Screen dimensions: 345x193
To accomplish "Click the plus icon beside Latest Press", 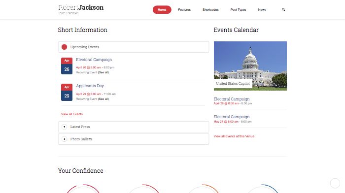I will click(64, 127).
